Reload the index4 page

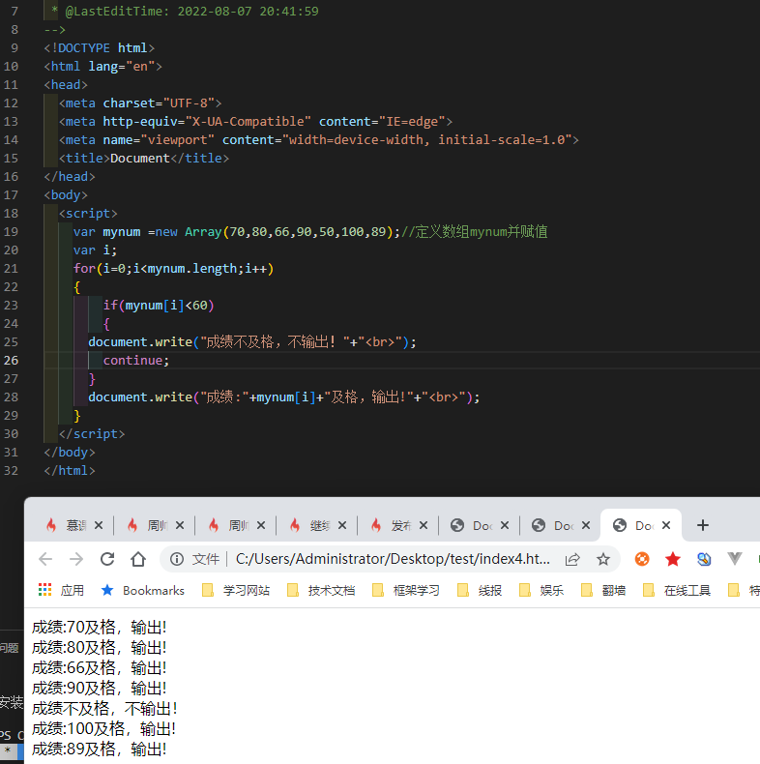point(107,559)
